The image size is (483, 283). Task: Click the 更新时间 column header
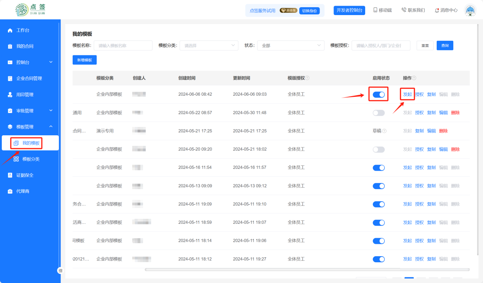[x=241, y=78]
